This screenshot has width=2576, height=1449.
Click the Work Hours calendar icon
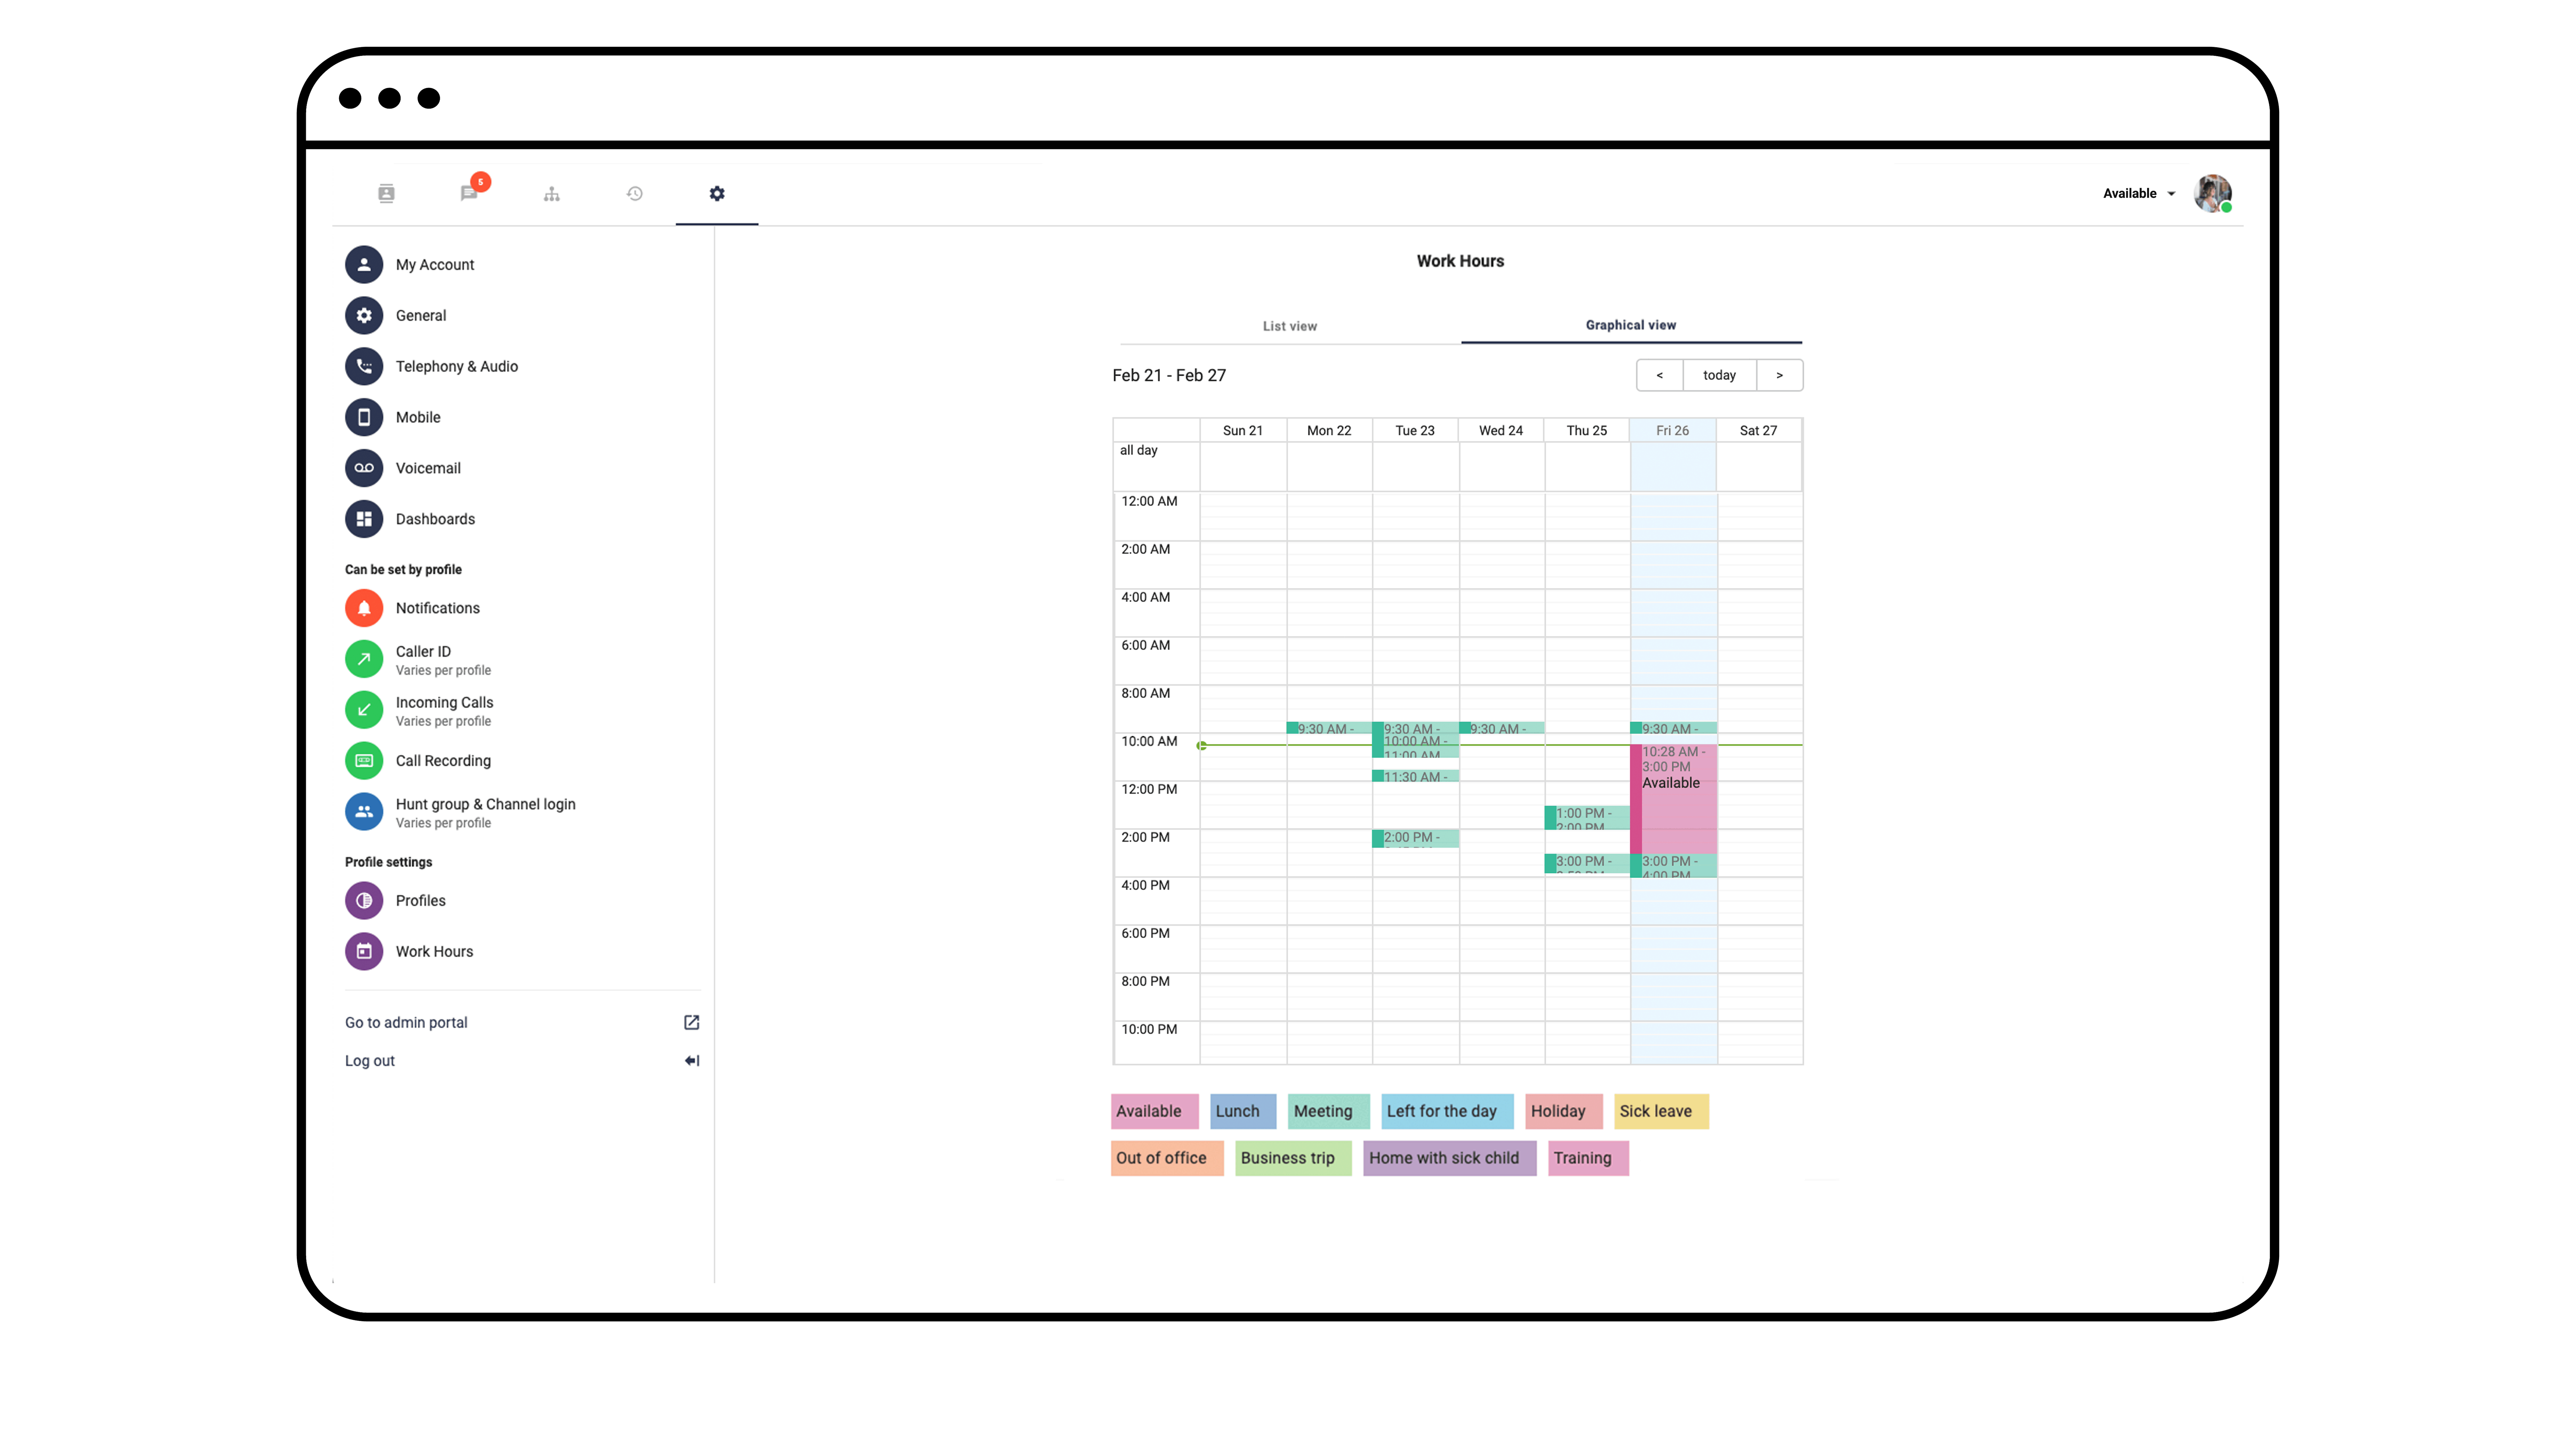click(364, 952)
